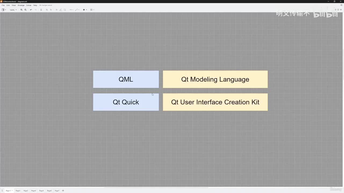Open the view panels dropdown
Image resolution: width=344 pixels, height=193 pixels.
(4, 10)
